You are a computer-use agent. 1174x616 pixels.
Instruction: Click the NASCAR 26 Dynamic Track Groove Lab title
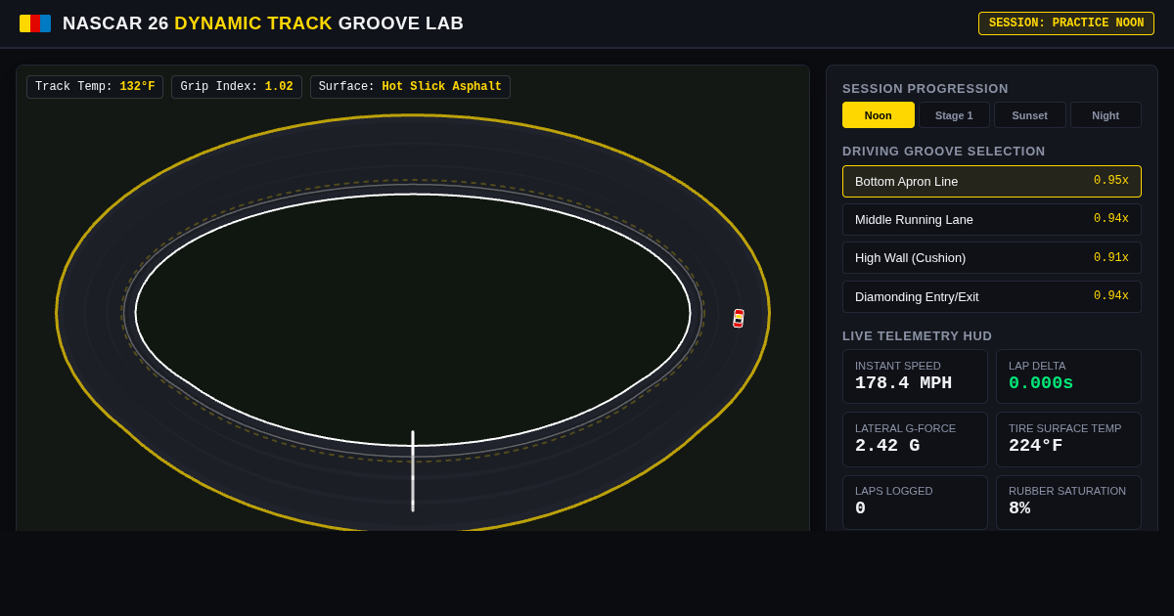[263, 23]
